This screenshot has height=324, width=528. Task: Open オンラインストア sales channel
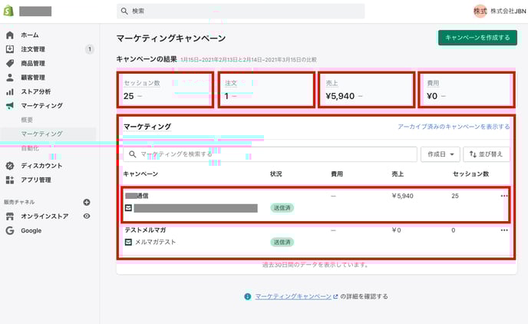tap(45, 217)
